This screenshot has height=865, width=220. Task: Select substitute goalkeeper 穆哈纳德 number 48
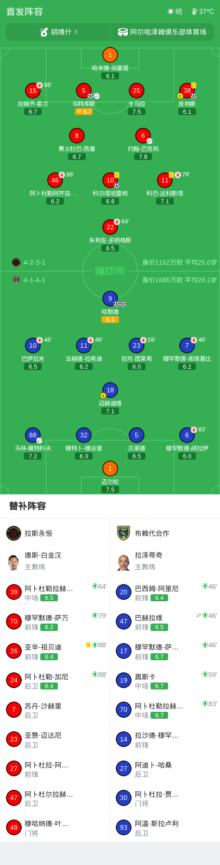coord(55,827)
